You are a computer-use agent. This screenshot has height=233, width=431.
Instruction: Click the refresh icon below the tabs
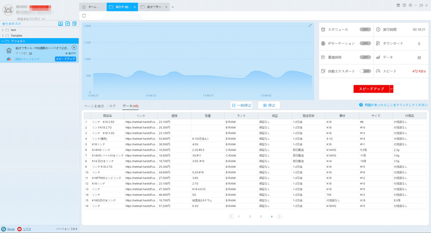click(x=84, y=16)
